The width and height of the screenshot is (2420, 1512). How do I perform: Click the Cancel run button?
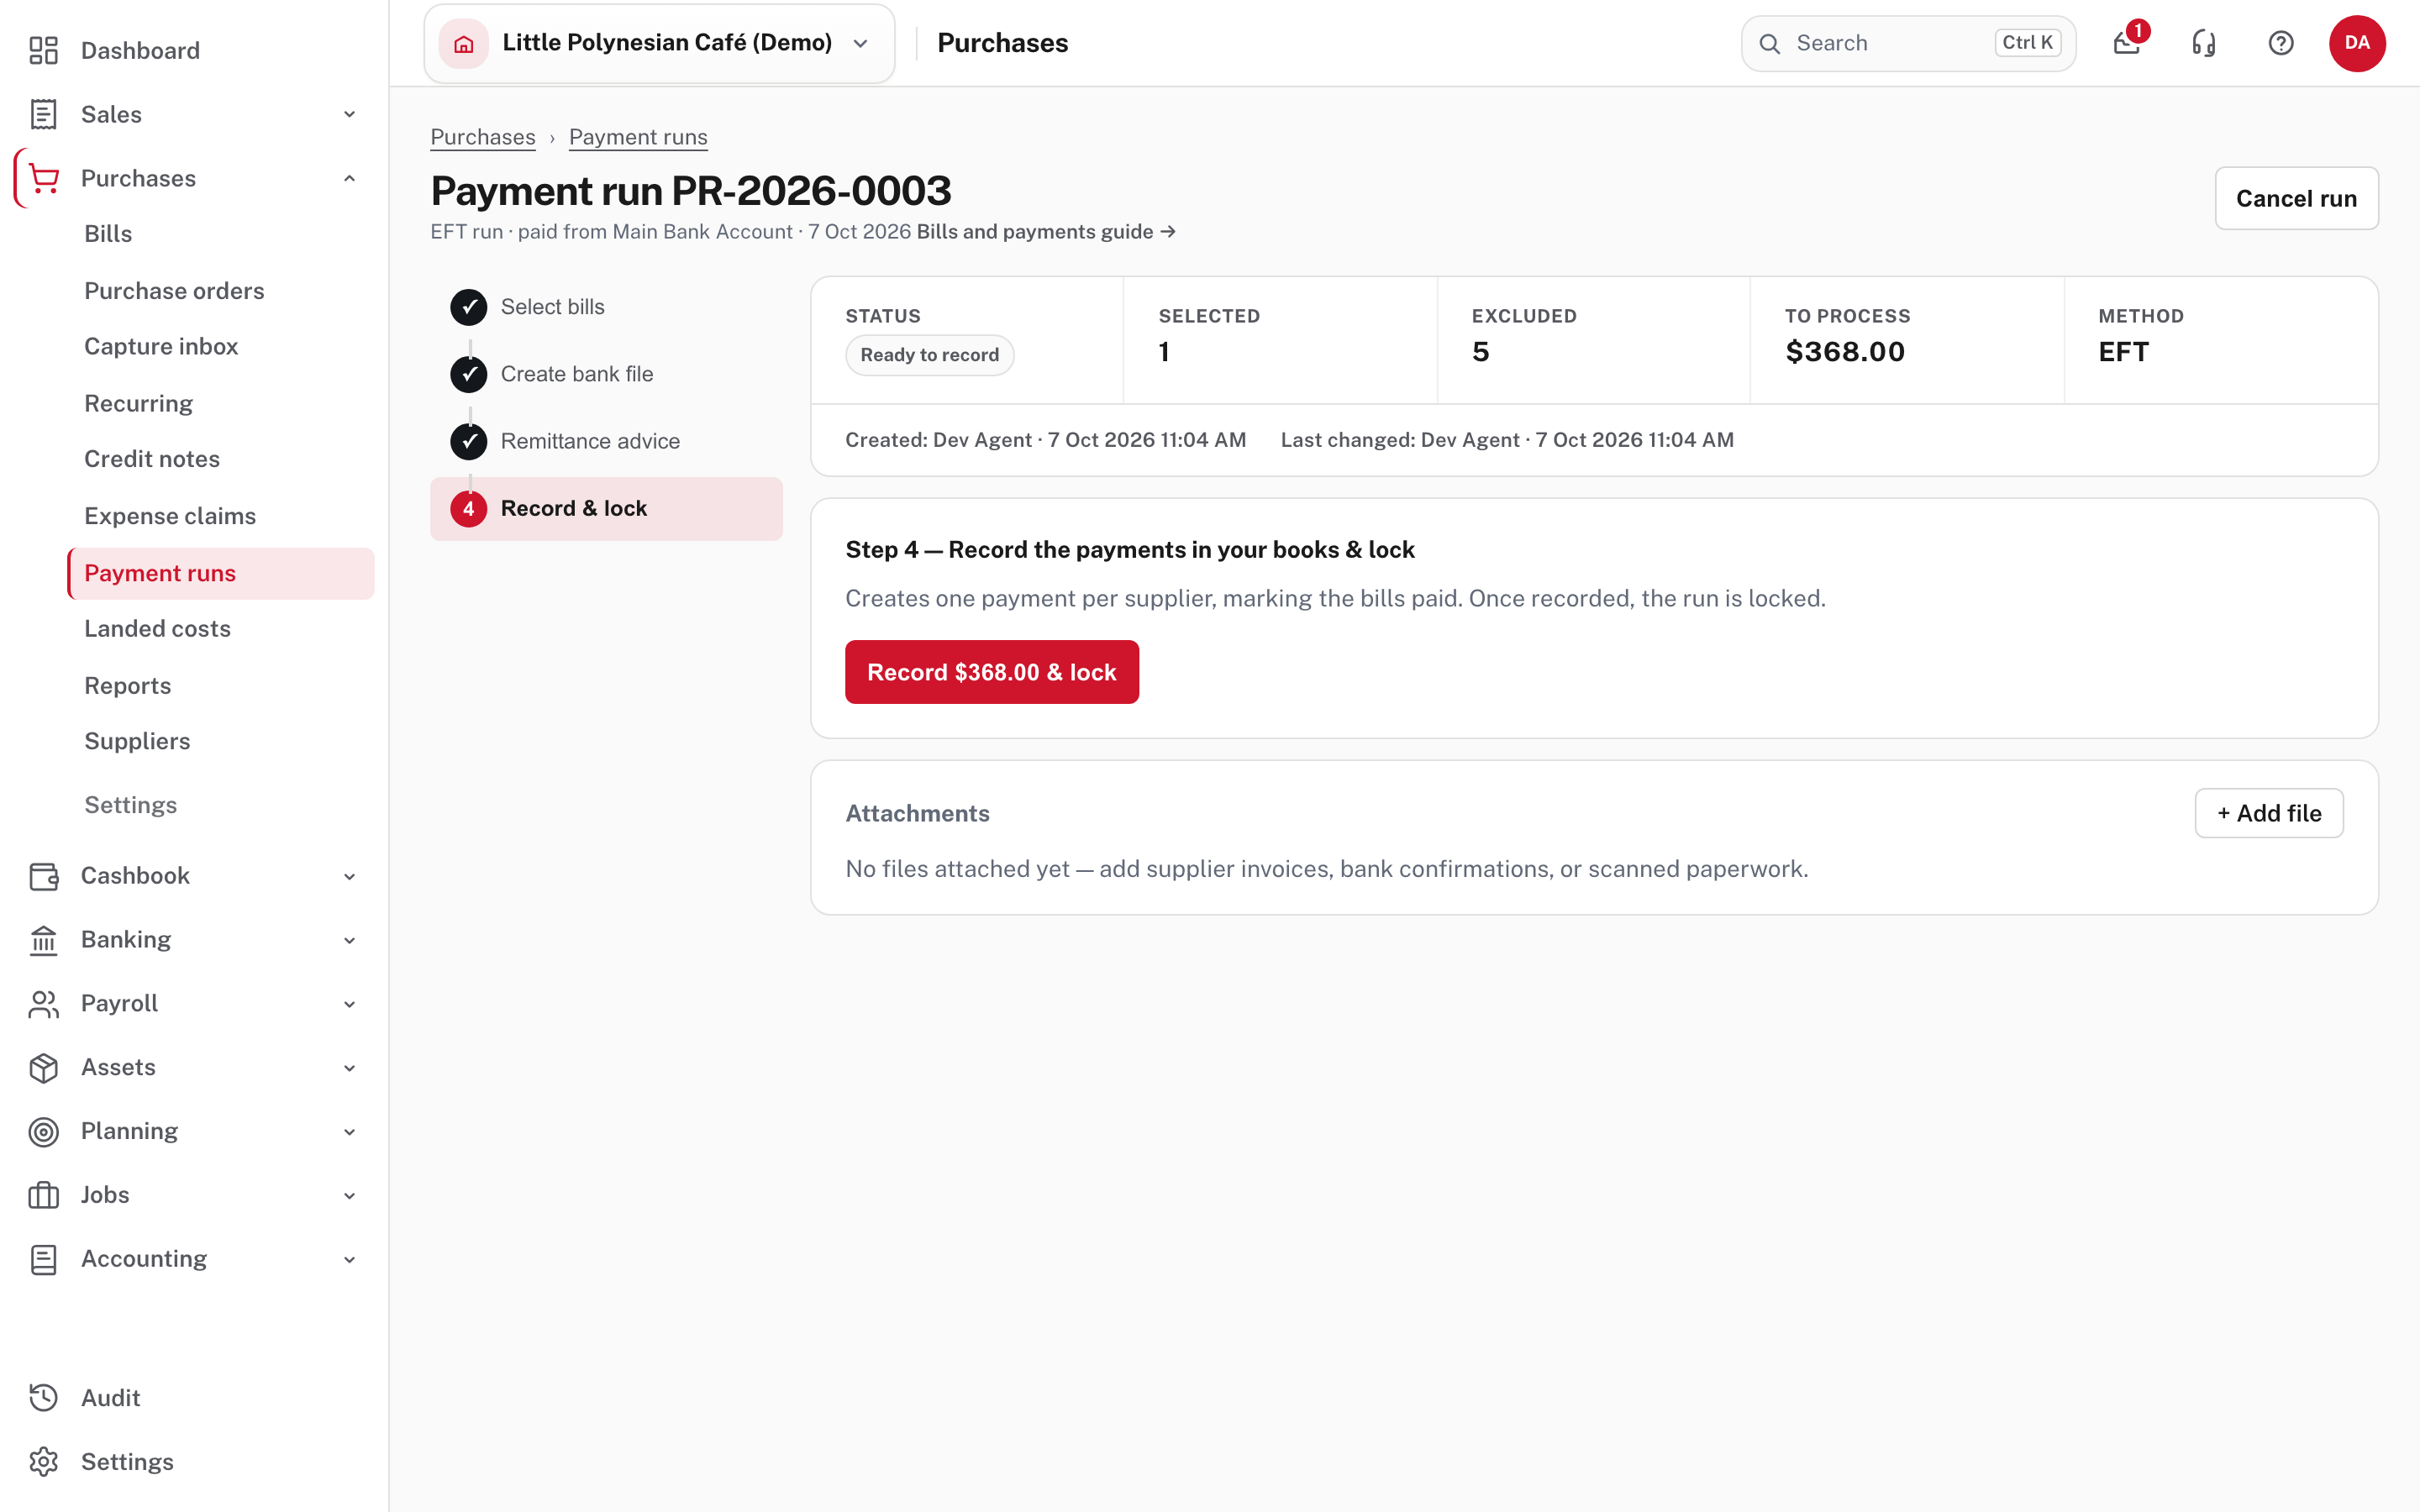[x=2296, y=198]
